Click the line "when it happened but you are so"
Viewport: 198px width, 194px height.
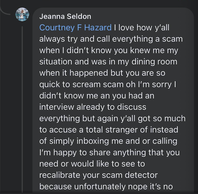coord(102,73)
